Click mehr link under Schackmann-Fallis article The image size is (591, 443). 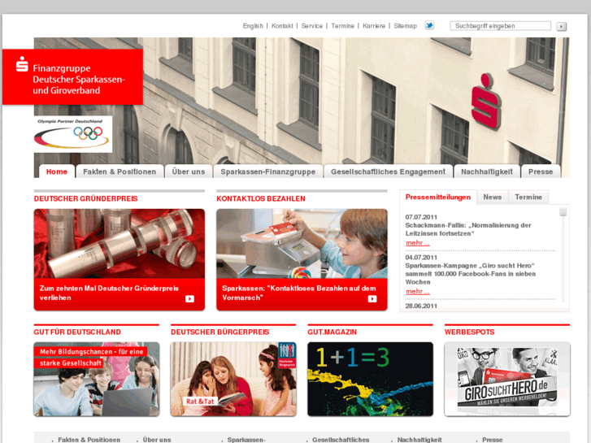[418, 243]
